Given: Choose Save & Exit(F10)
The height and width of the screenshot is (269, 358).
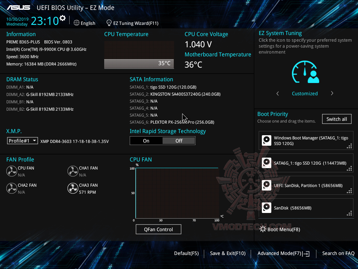Looking at the screenshot, I should [228, 253].
